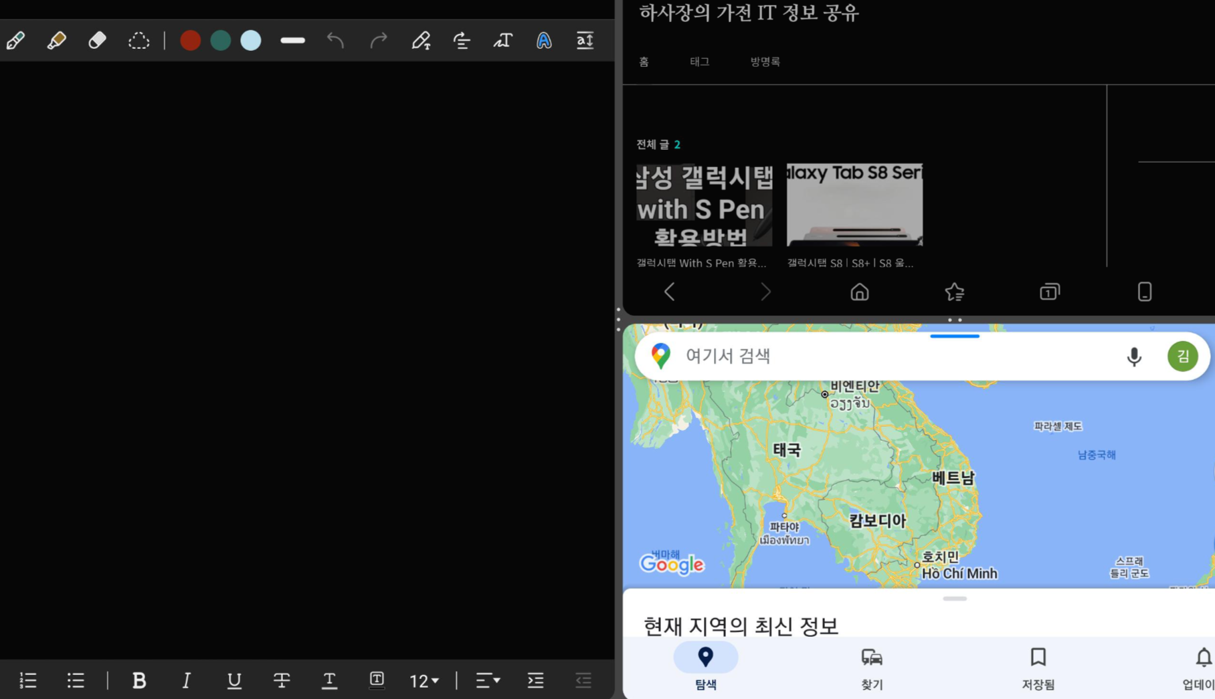Pick the light blue pen color
This screenshot has height=699, width=1215.
tap(251, 41)
